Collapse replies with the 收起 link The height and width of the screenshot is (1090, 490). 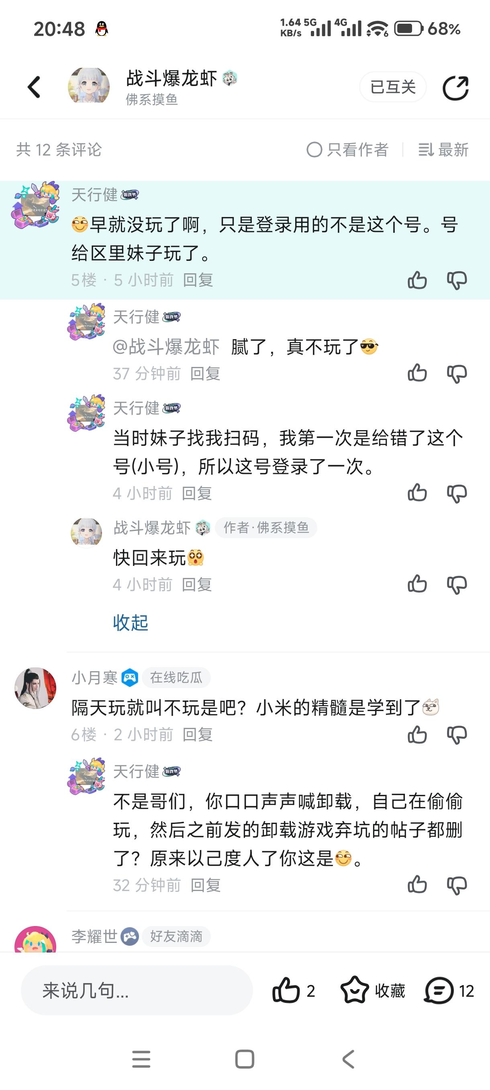131,623
